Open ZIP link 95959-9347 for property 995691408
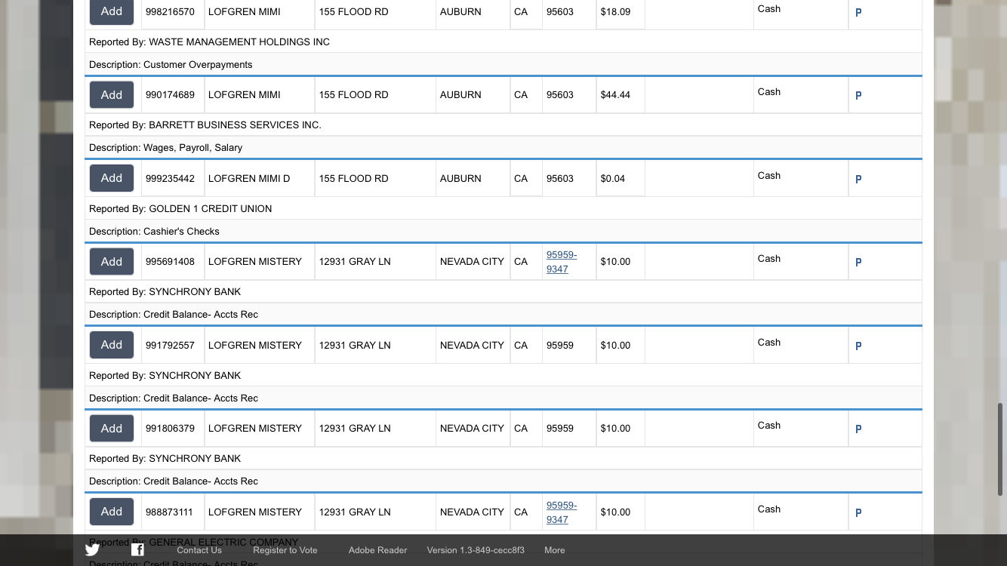 (x=562, y=262)
